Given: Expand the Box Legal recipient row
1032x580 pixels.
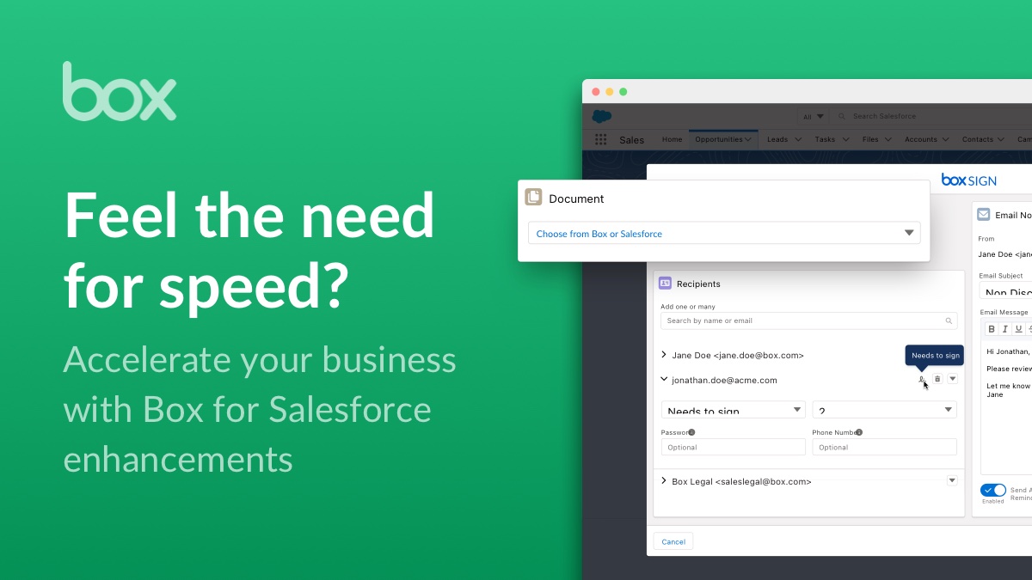Looking at the screenshot, I should (x=663, y=481).
